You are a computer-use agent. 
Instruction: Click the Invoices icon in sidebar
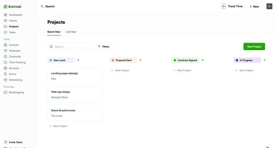click(x=6, y=45)
